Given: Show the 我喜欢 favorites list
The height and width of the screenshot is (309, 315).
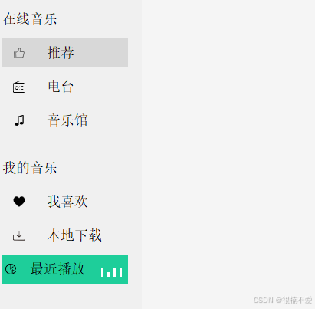Looking at the screenshot, I should [x=65, y=202].
